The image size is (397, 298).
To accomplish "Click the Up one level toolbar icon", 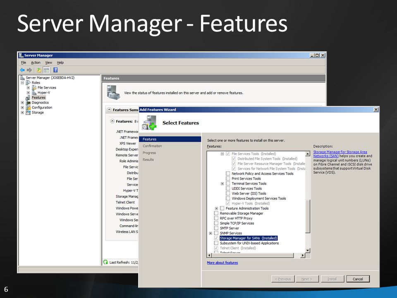I will [39, 70].
